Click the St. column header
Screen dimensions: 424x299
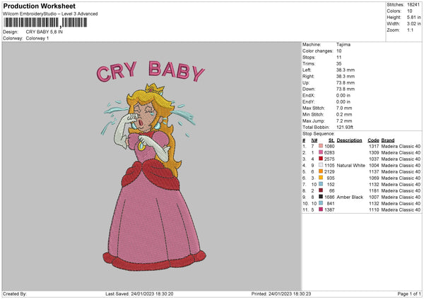331,140
